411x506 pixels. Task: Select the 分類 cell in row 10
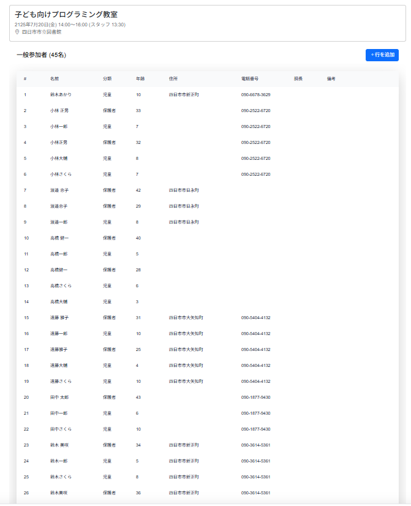pyautogui.click(x=109, y=238)
